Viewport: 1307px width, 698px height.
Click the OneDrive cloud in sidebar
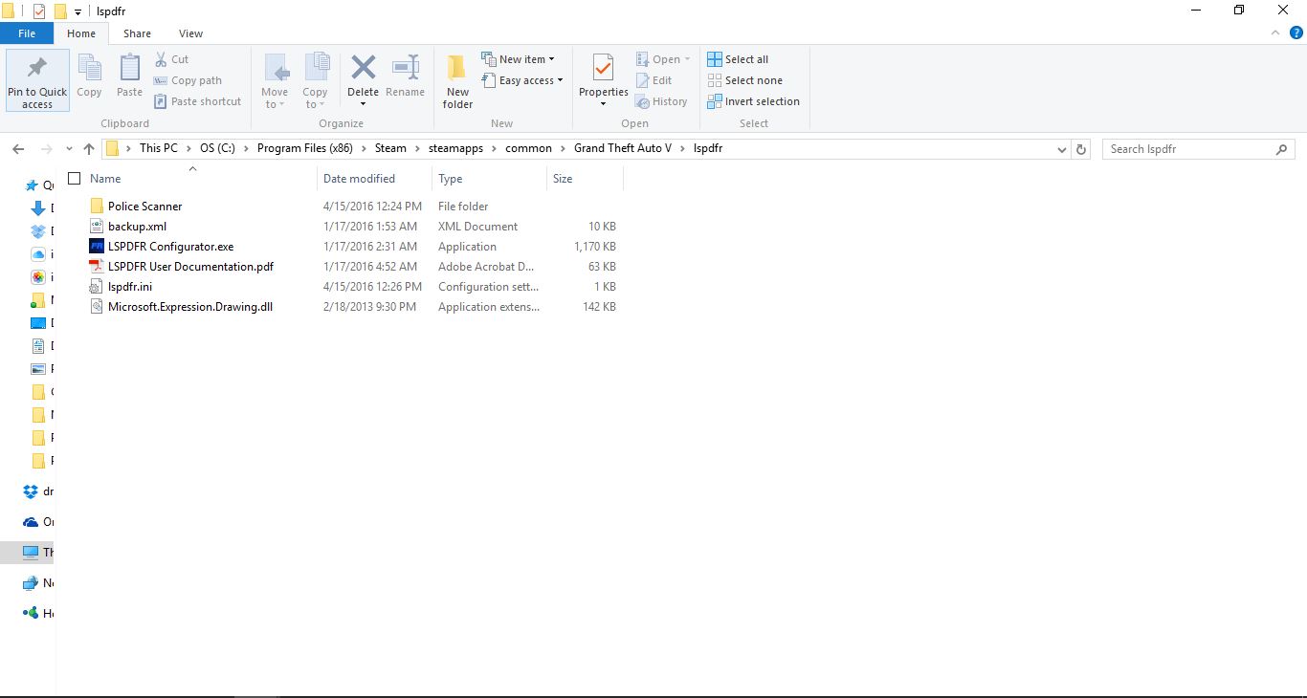[x=31, y=522]
